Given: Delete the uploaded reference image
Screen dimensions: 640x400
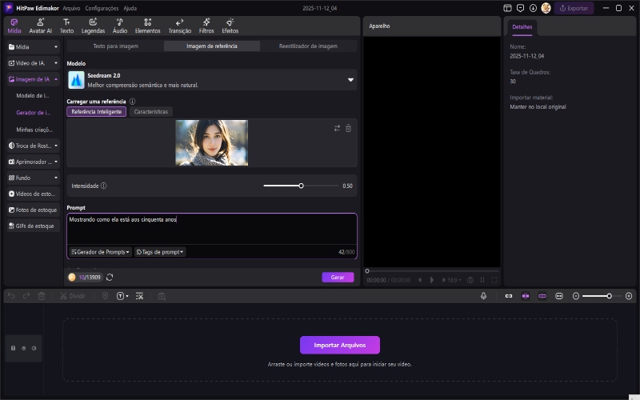Looking at the screenshot, I should (348, 128).
